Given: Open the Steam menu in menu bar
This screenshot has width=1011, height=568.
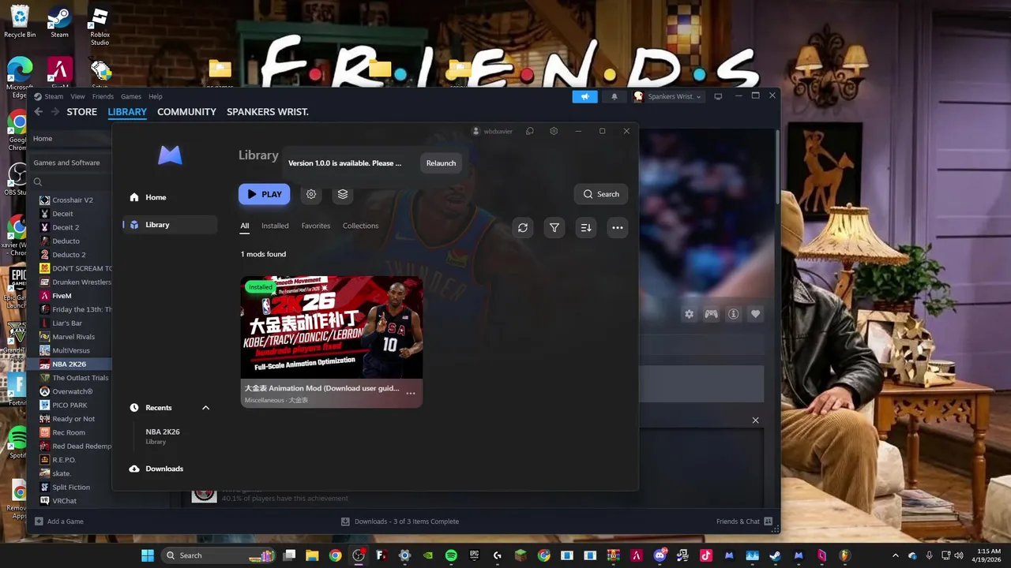Looking at the screenshot, I should pos(54,96).
